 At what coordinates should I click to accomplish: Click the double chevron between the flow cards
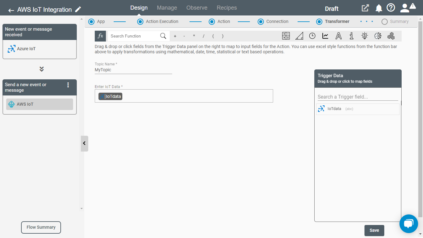[41, 69]
